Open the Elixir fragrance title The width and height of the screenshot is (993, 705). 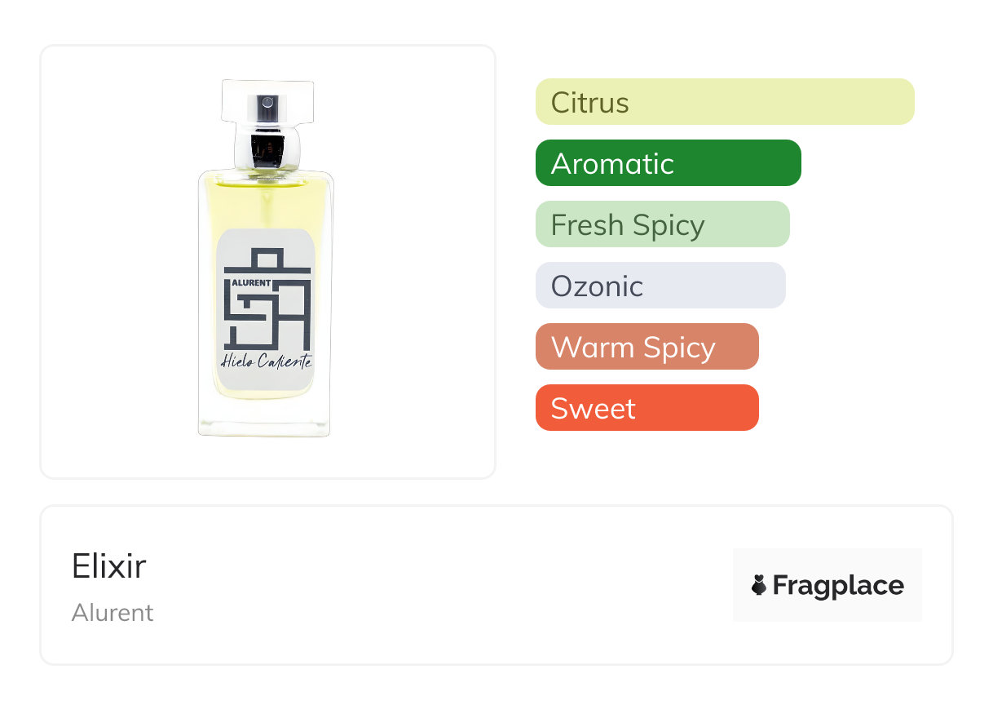tap(109, 566)
